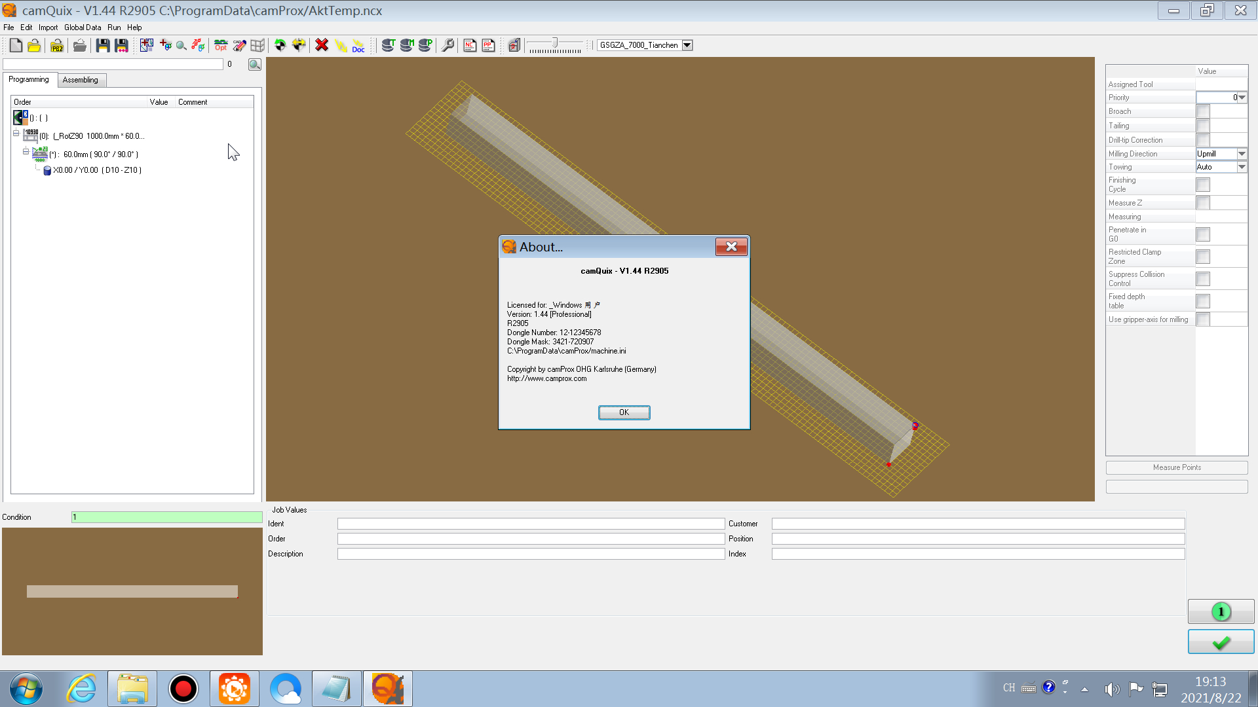Click the Internet Explorer taskbar icon
Screen dimensions: 1258x707
(x=81, y=689)
